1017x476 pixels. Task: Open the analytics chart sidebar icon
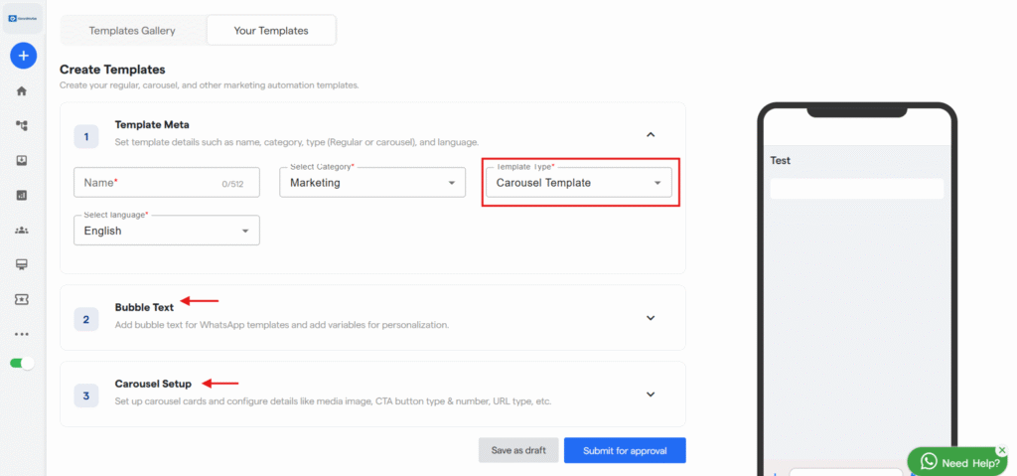[x=22, y=196]
